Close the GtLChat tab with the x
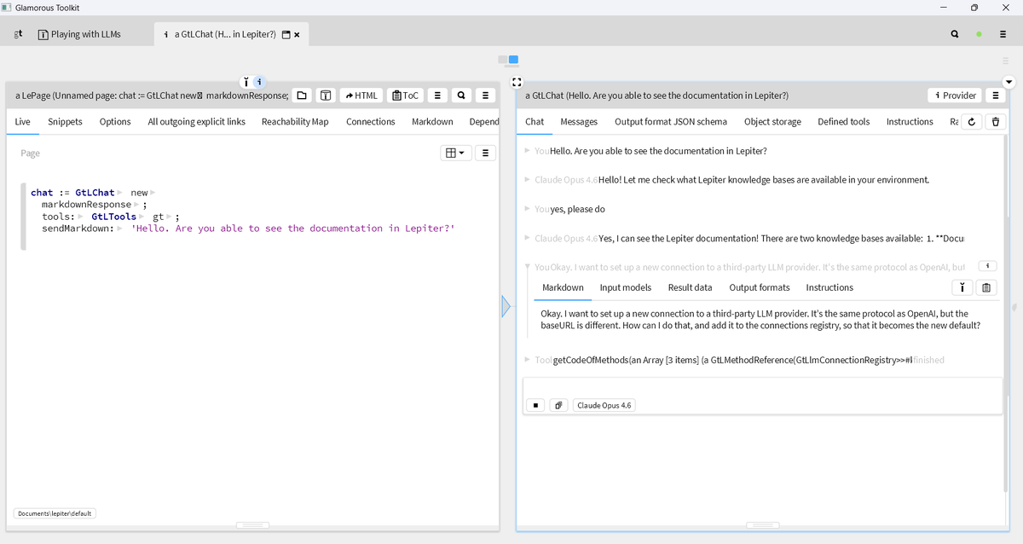This screenshot has width=1023, height=544. pos(297,35)
